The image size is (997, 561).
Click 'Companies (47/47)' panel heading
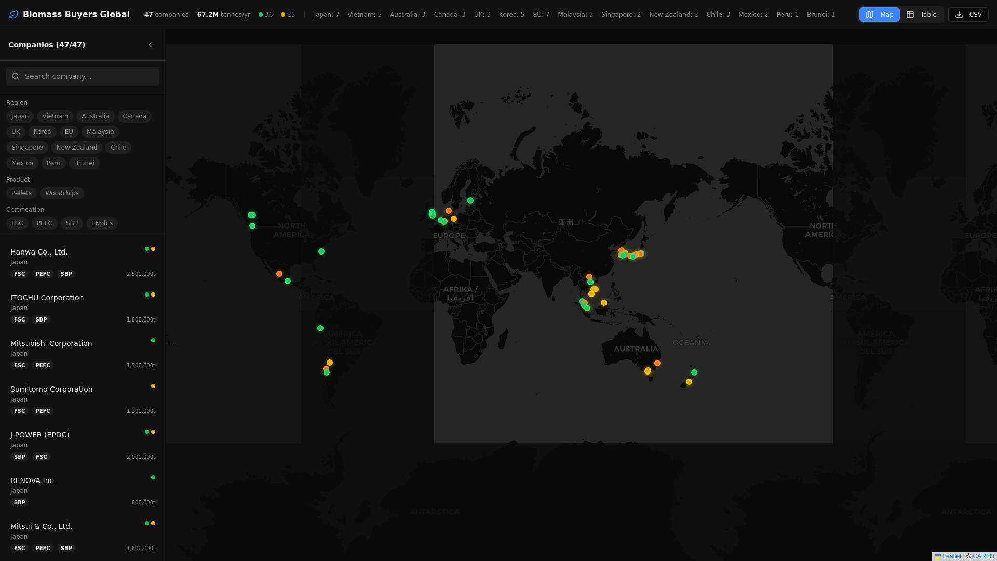[x=47, y=45]
